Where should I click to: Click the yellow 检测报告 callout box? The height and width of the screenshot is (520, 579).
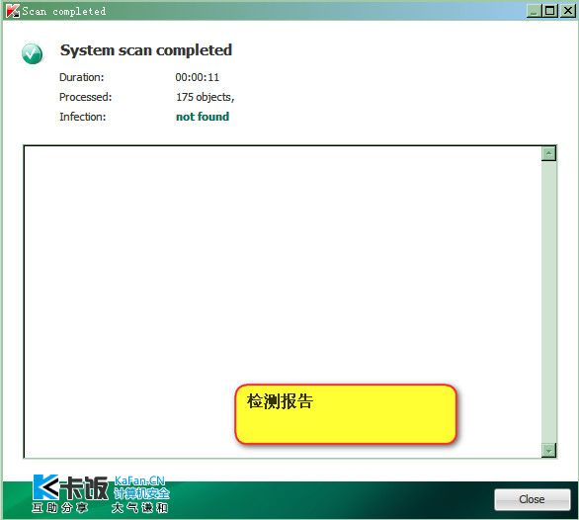tap(346, 414)
